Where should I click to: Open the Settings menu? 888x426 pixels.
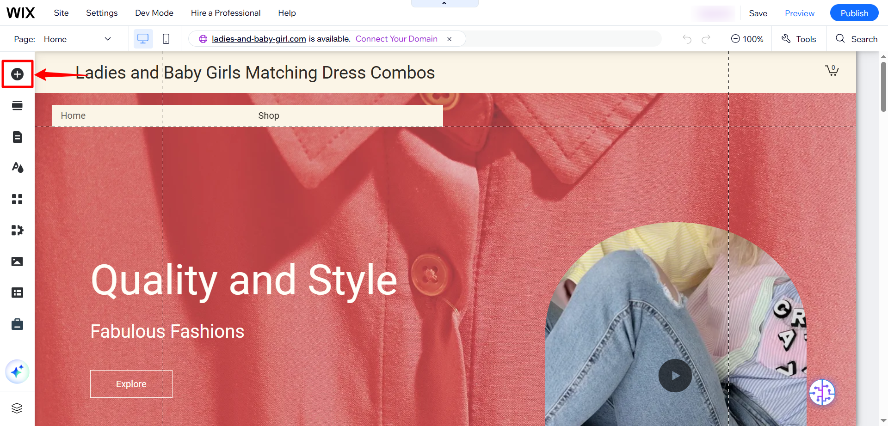point(102,13)
